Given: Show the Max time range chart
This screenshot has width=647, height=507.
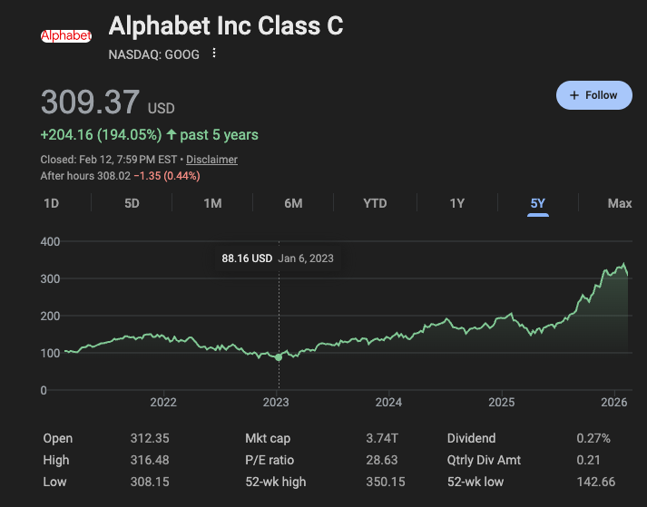Looking at the screenshot, I should click(620, 203).
